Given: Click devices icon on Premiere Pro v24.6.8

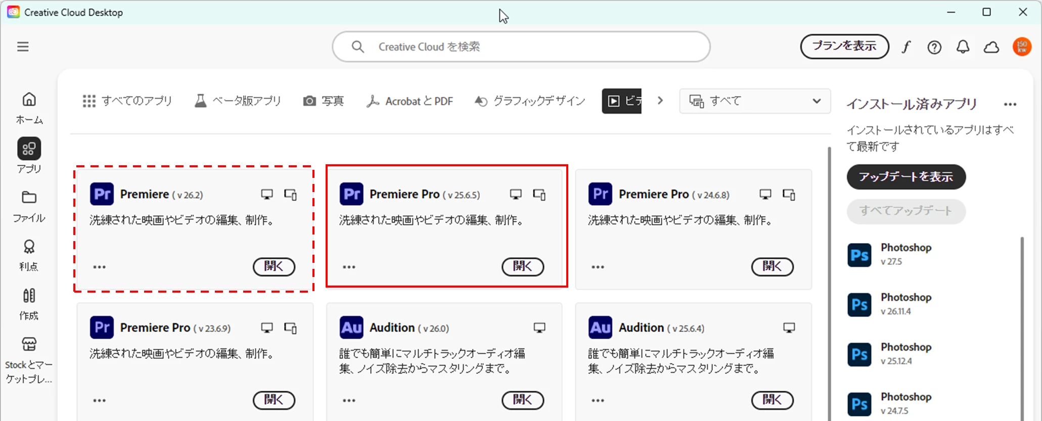Looking at the screenshot, I should 789,195.
